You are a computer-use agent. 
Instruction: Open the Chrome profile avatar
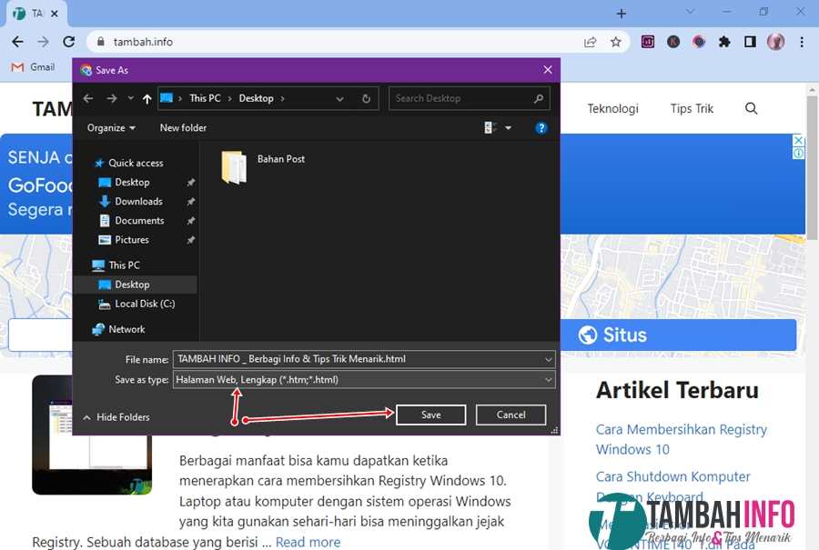pos(775,42)
